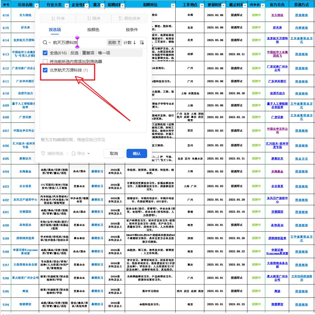The height and width of the screenshot is (315, 315).
Task: Select 投递方式 header cell
Action: click(301, 5)
